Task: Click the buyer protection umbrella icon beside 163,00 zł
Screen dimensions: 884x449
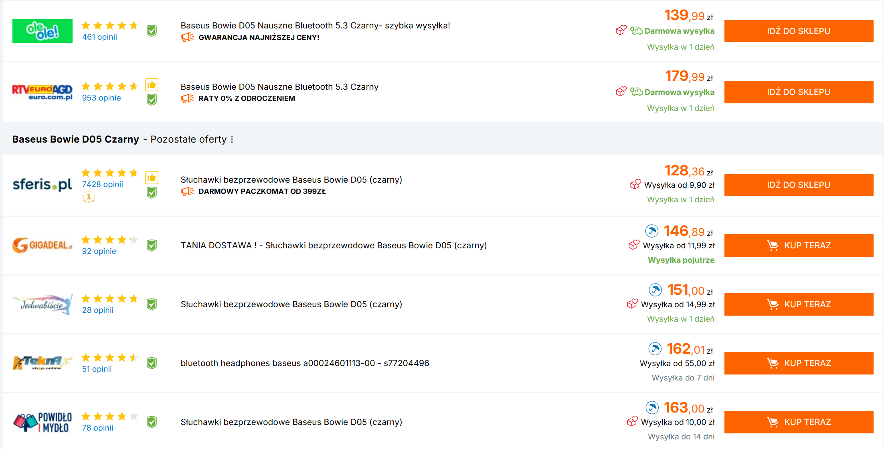Action: [x=652, y=408]
